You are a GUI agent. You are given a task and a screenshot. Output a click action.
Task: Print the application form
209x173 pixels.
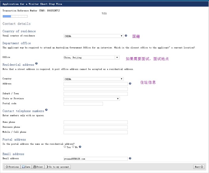[38, 167]
